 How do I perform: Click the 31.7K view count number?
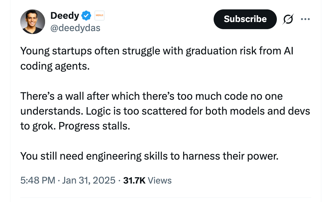134,180
